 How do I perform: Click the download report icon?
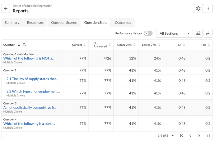click(x=208, y=33)
